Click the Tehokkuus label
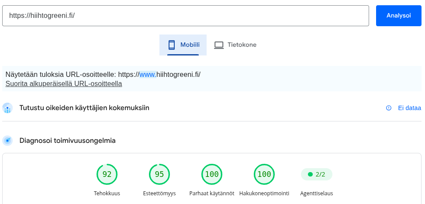 pyautogui.click(x=107, y=194)
